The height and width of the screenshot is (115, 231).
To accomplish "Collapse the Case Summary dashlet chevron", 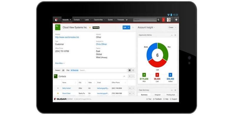I will [172, 90].
